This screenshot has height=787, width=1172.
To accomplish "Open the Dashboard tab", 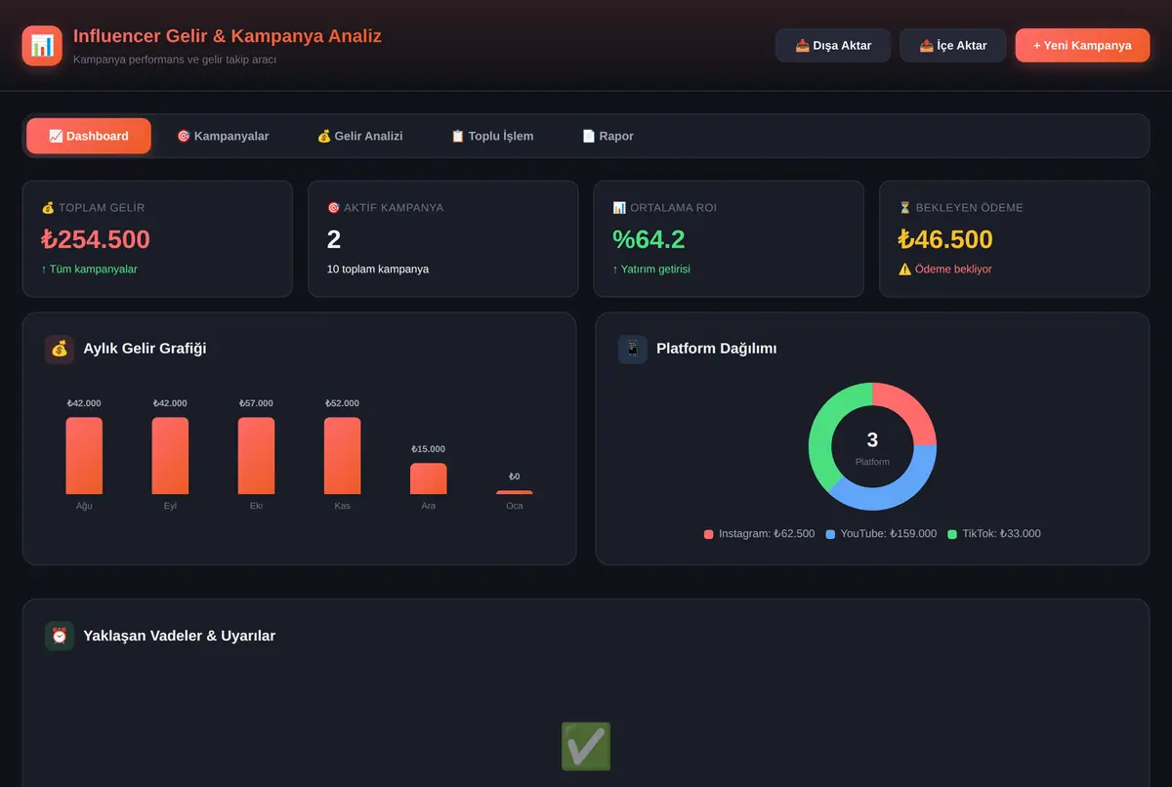I will 89,136.
